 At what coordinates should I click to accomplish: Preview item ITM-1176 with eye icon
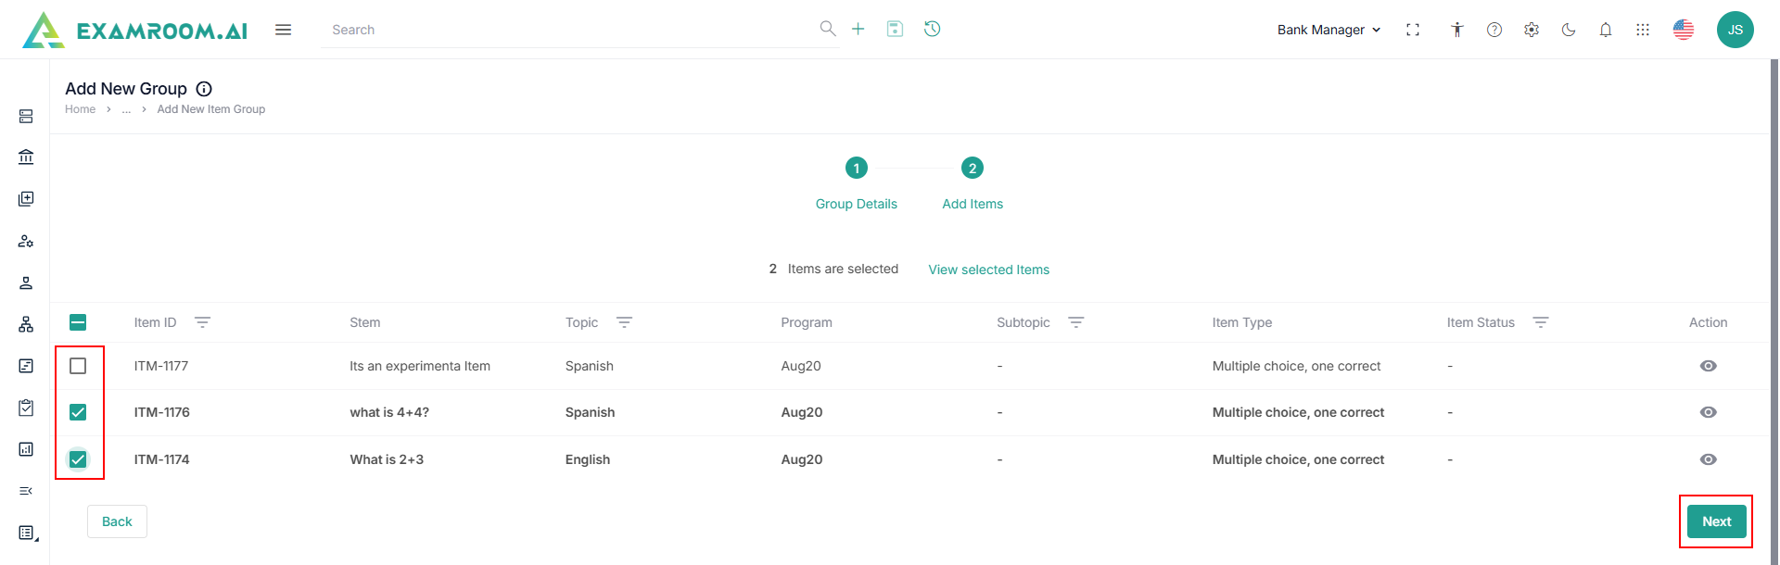pos(1708,412)
